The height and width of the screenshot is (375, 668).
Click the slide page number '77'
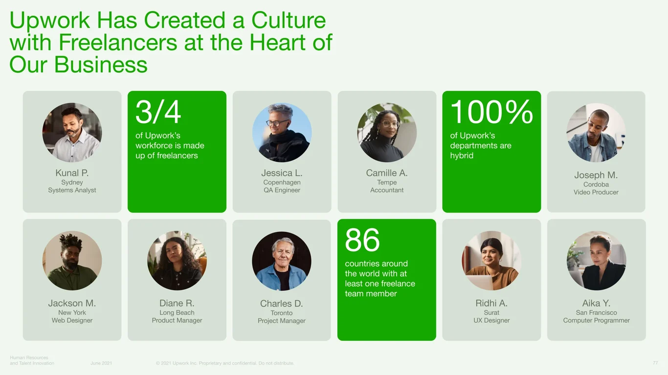[655, 363]
